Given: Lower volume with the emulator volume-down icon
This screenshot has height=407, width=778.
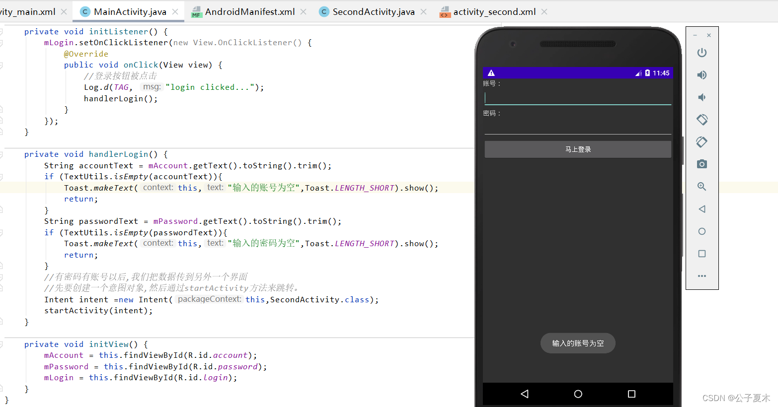Looking at the screenshot, I should 701,97.
